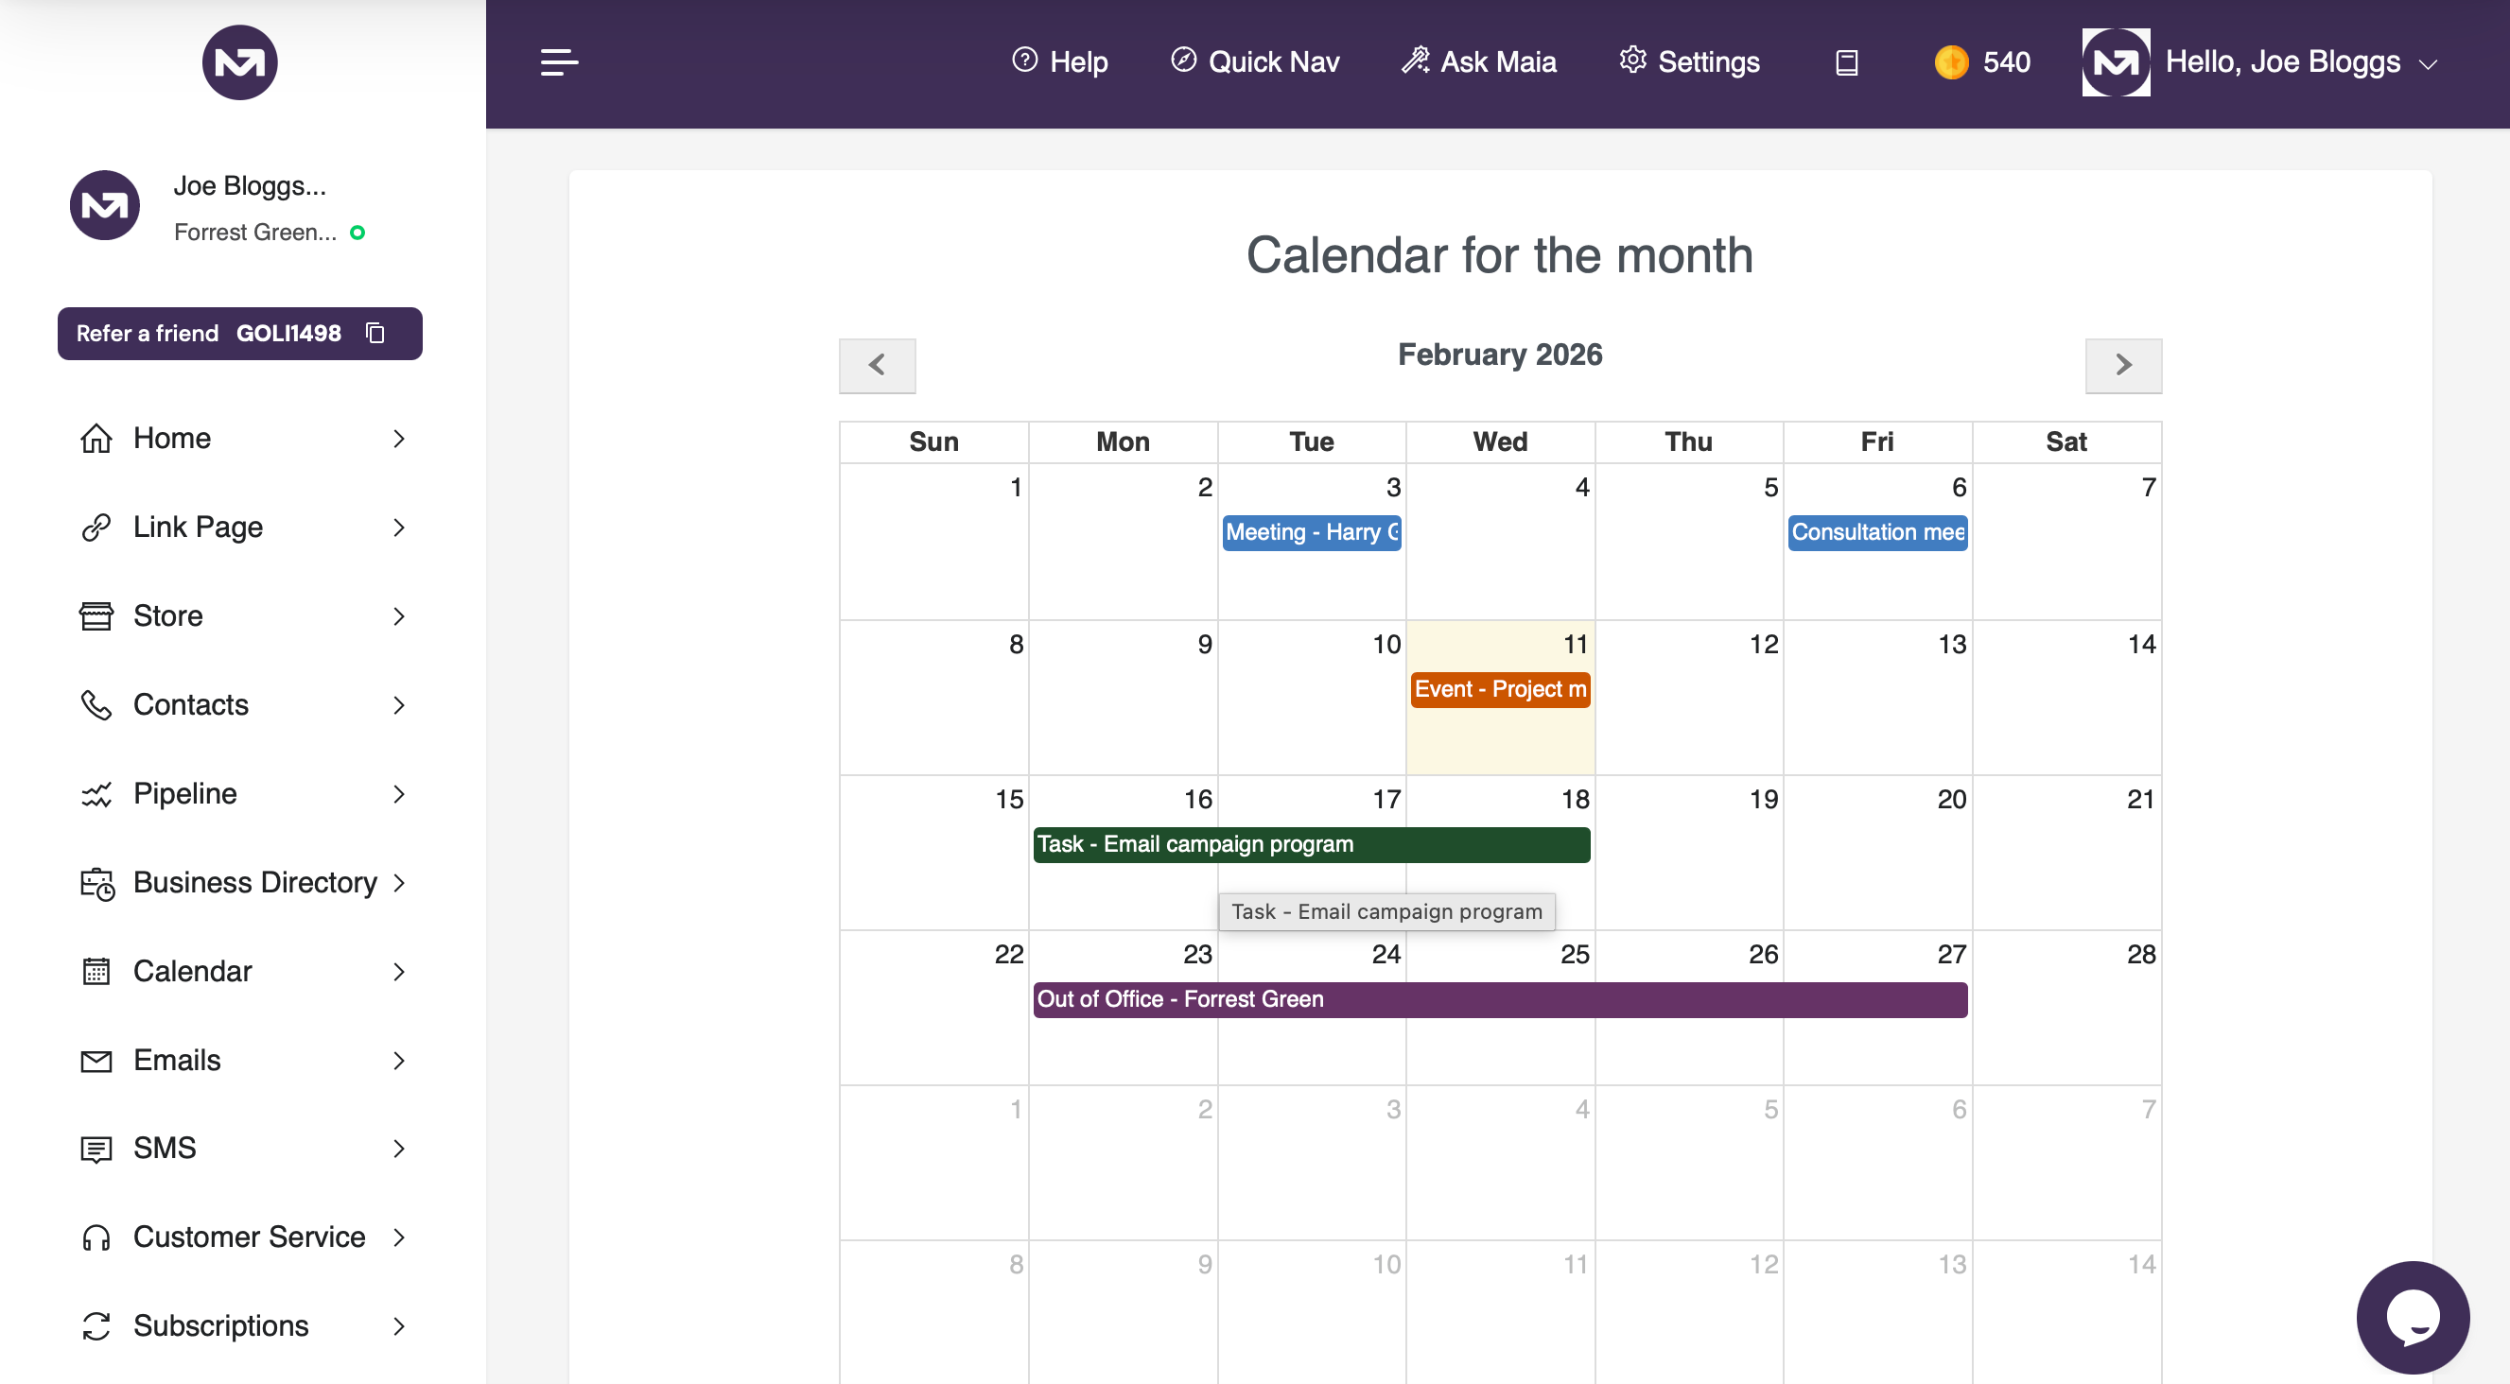Image resolution: width=2510 pixels, height=1384 pixels.
Task: Open the green Task - Email campaign program bar
Action: (1312, 844)
